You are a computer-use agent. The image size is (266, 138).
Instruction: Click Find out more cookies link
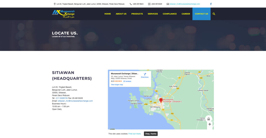135,134
